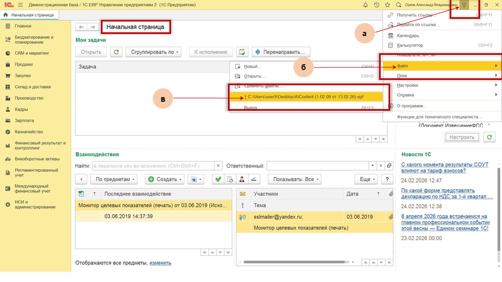Select Монитор целевых показателей interaction row
This screenshot has width=502, height=282.
(x=153, y=205)
